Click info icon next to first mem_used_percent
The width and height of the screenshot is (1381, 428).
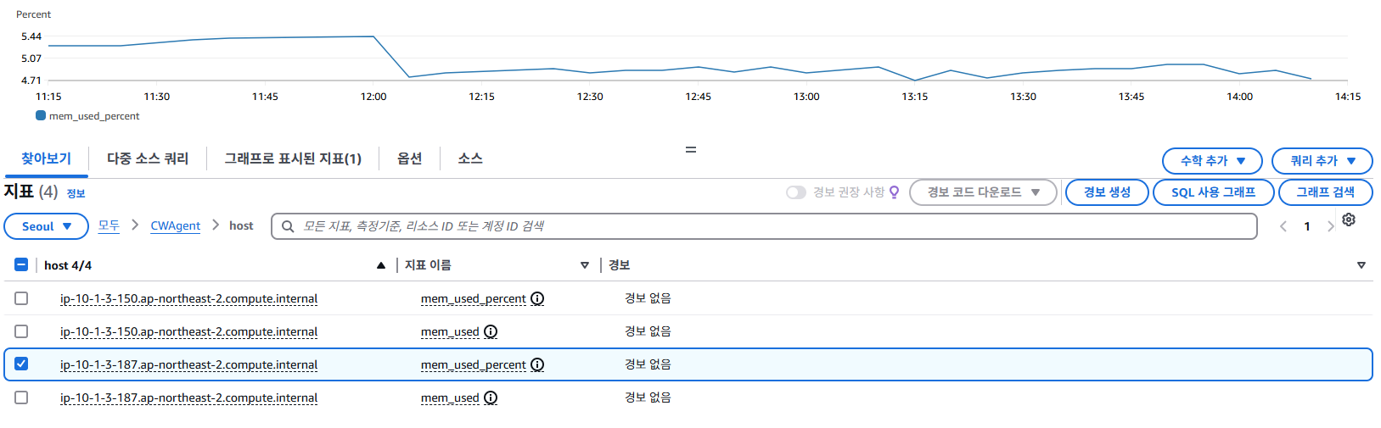click(537, 298)
